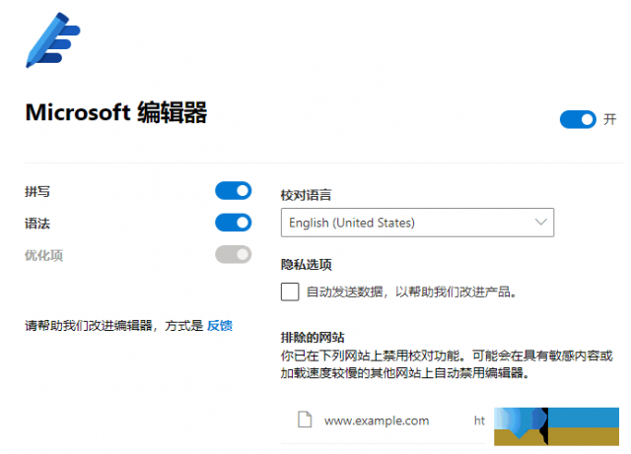The height and width of the screenshot is (454, 631).
Task: Turn off the main 开 editor toggle
Action: coord(578,119)
